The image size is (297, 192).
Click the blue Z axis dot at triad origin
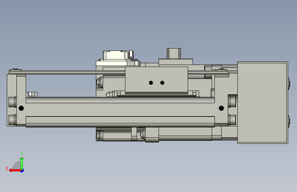point(22,170)
